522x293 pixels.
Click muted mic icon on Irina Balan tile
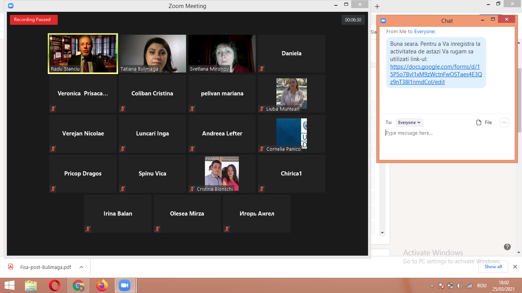click(88, 229)
